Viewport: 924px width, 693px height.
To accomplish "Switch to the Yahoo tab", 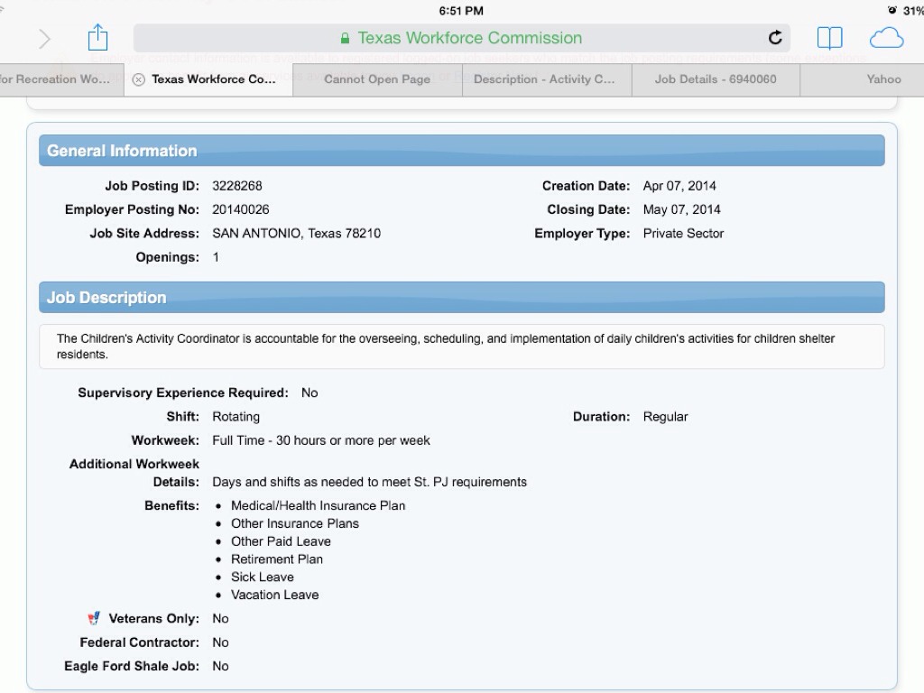I will pos(883,79).
